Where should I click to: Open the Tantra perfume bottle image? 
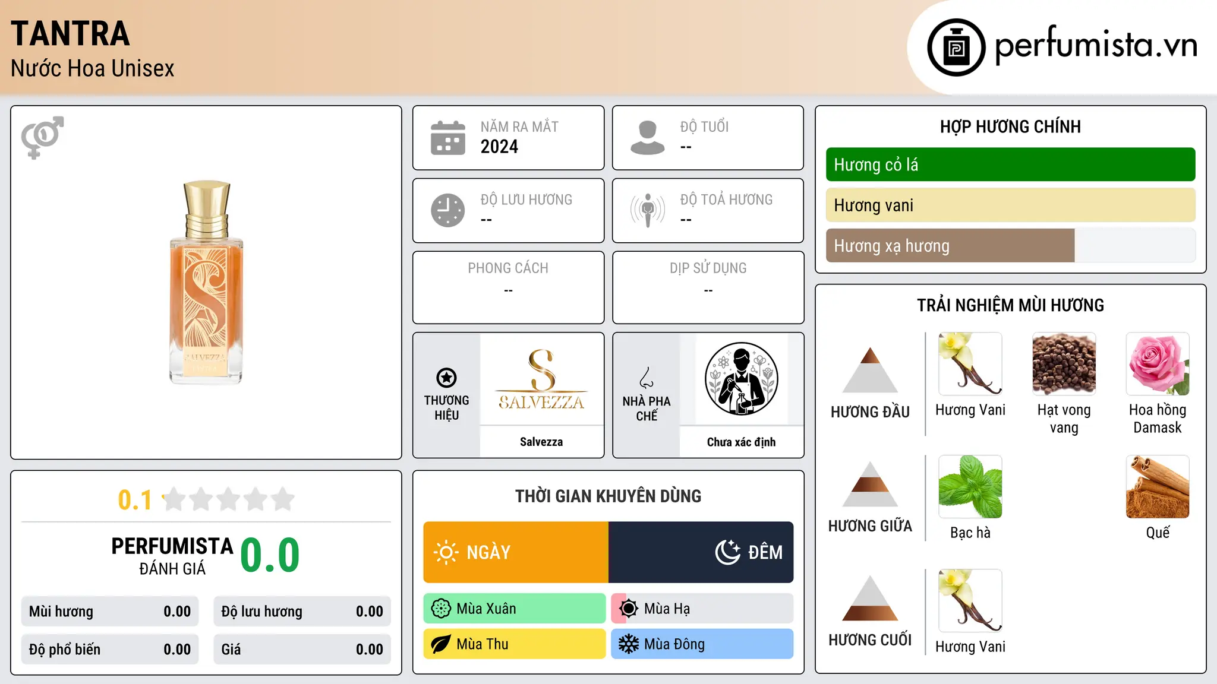pyautogui.click(x=206, y=283)
